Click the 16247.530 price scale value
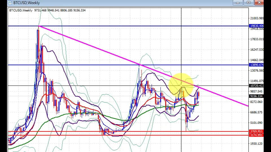Image resolution: width=271 pixels, height=152 pixels. (257, 50)
